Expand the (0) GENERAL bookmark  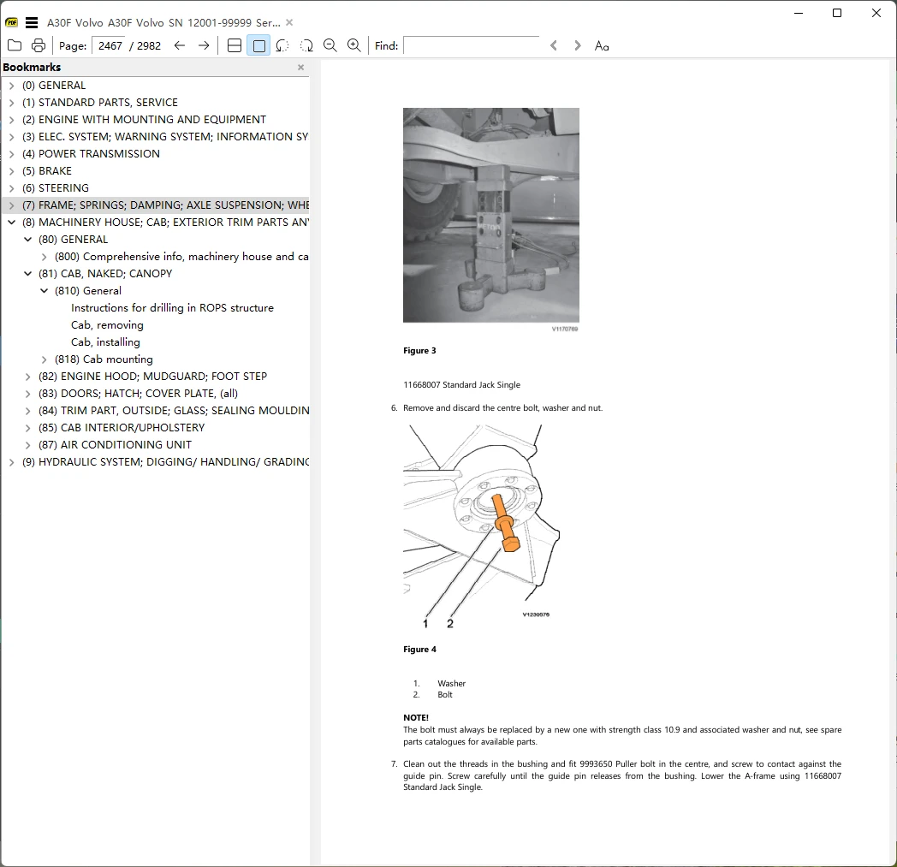[11, 86]
